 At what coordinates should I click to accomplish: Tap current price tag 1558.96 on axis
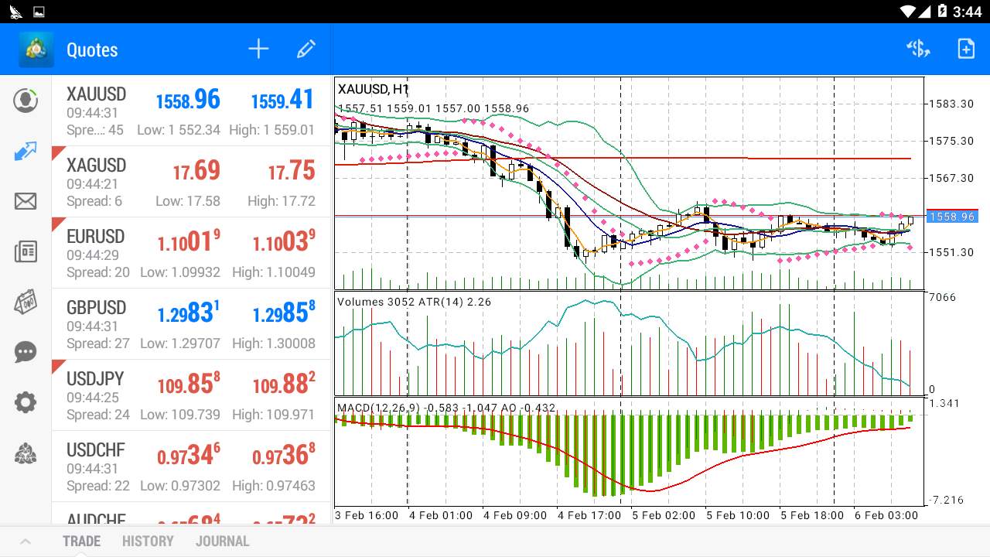point(952,217)
